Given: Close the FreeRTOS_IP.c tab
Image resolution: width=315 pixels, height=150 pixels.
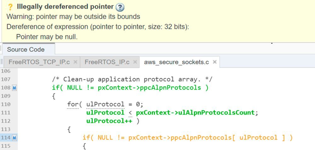Looking at the screenshot, I should click(x=135, y=62).
